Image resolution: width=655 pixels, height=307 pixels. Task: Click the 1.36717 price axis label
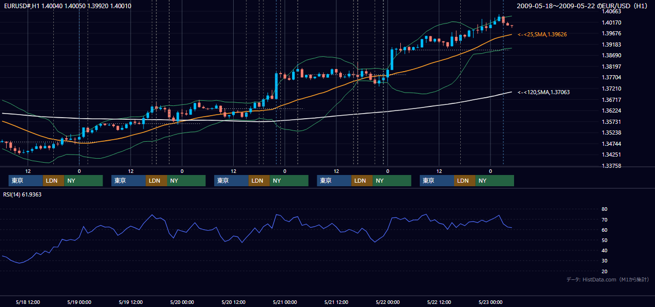611,100
